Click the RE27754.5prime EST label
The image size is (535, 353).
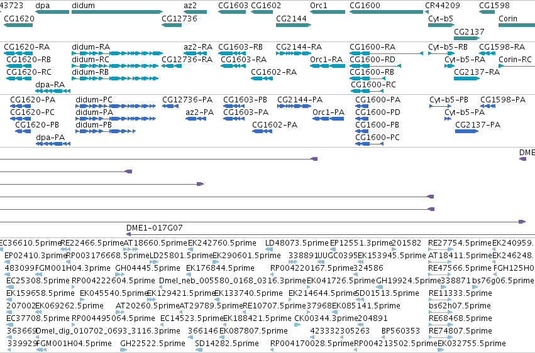[x=460, y=243]
